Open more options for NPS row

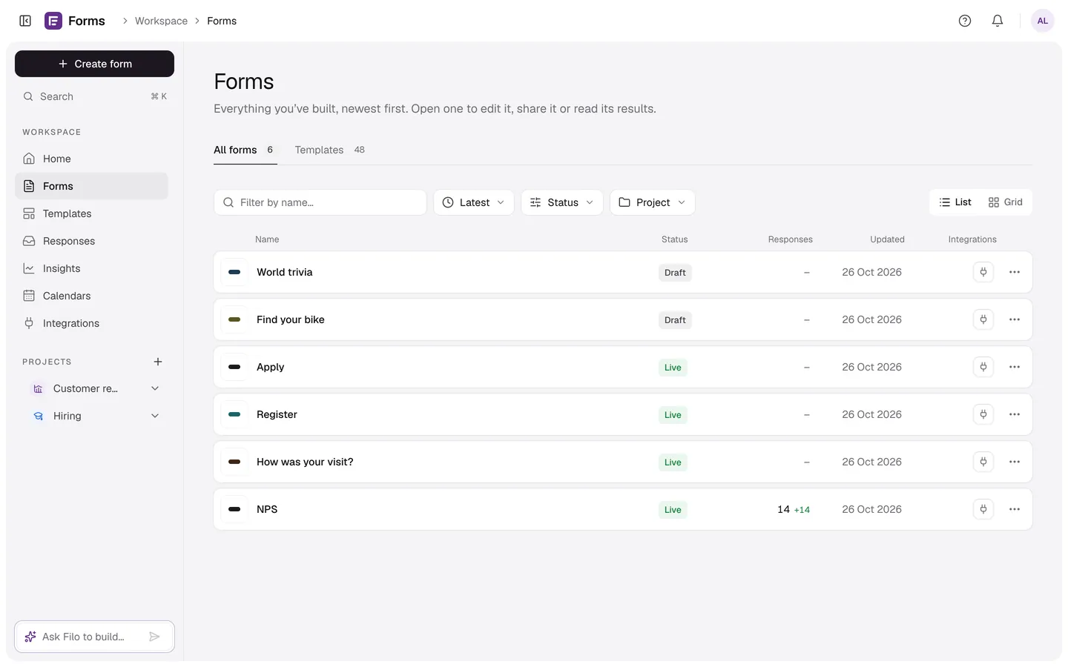[x=1015, y=509]
